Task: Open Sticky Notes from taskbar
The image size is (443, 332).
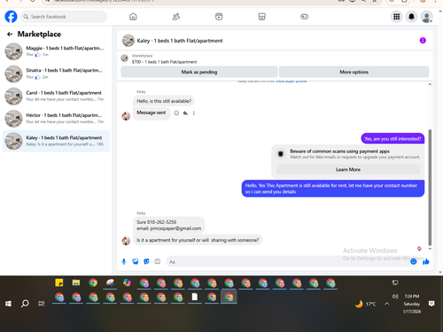Action: (59, 283)
